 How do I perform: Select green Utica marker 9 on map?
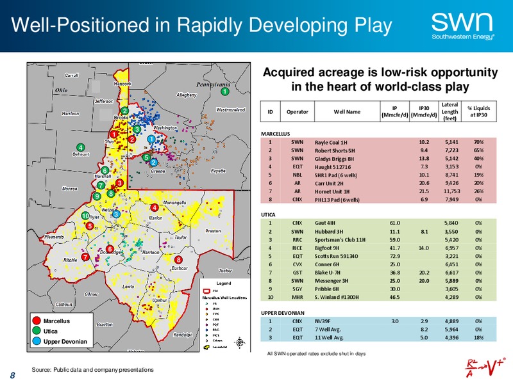pos(97,196)
